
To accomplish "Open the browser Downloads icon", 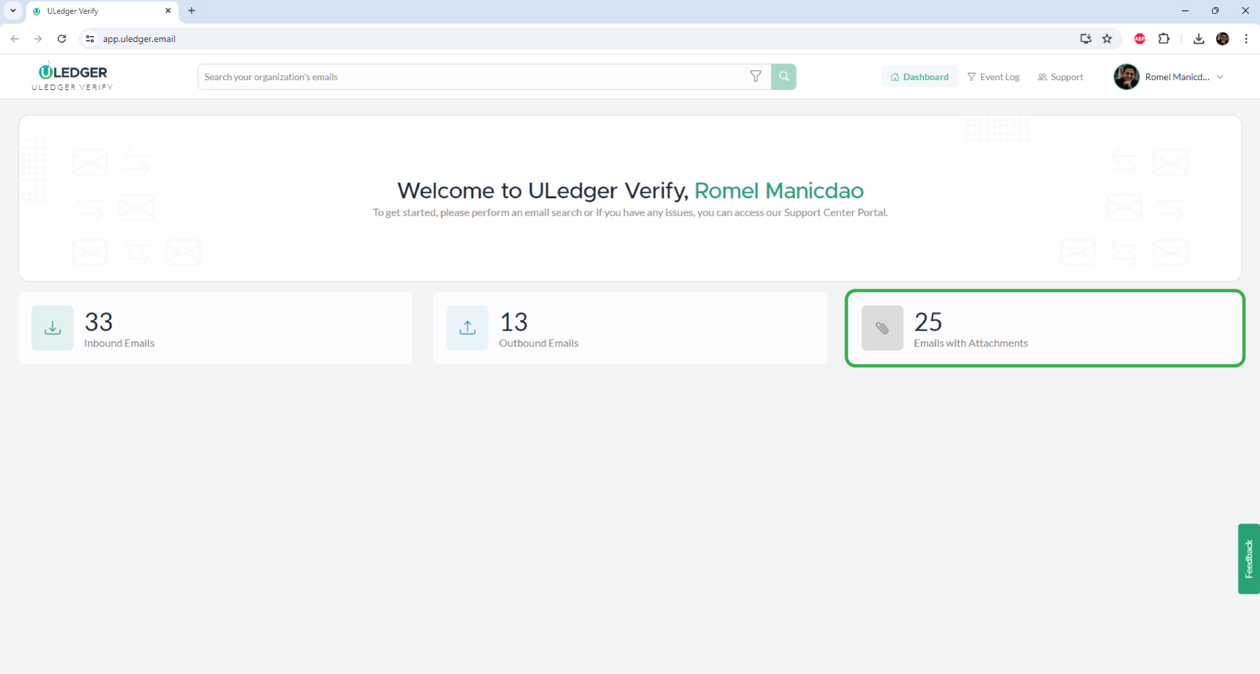I will 1199,39.
